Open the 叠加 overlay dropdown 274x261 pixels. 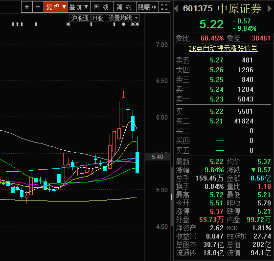point(79,7)
